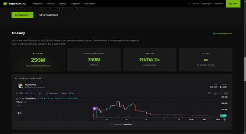Set chart interval to 1s

pos(17,93)
